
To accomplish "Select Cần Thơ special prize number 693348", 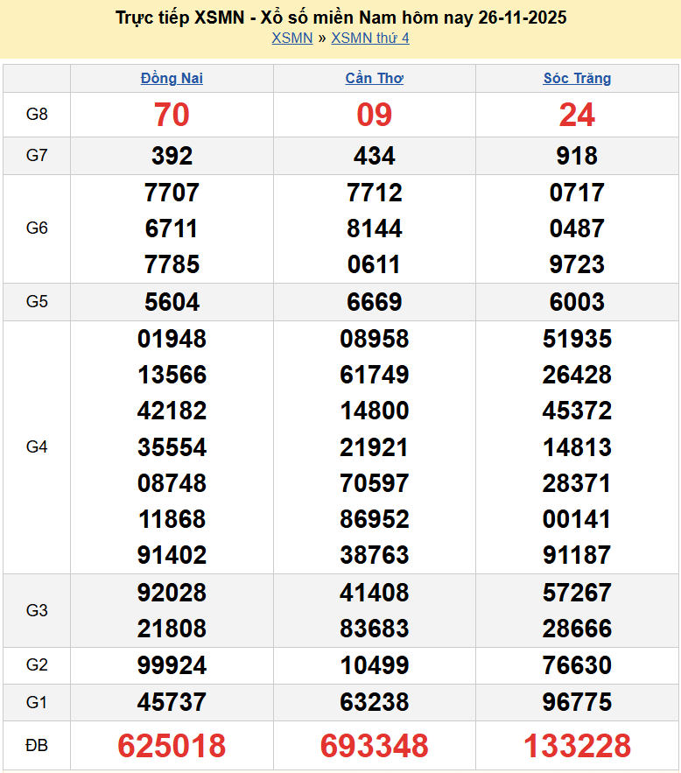I will click(x=374, y=746).
